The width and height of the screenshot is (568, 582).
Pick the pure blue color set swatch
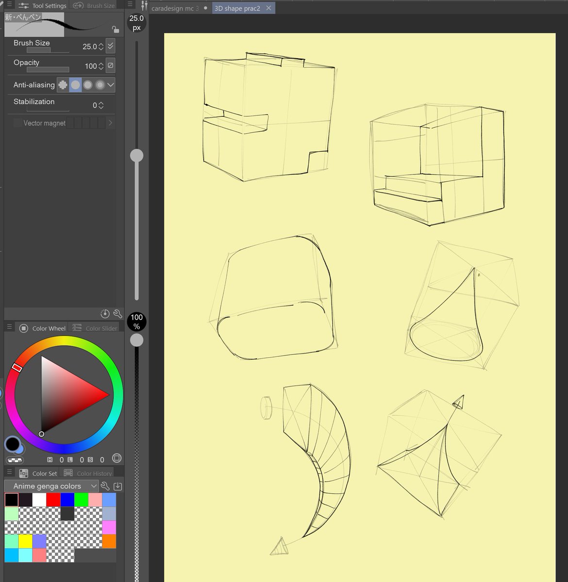[x=67, y=500]
